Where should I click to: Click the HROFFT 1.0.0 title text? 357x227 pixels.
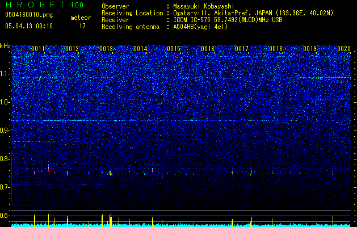(x=44, y=5)
